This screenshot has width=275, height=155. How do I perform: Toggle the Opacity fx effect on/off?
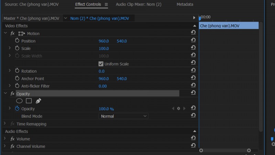(x=12, y=94)
